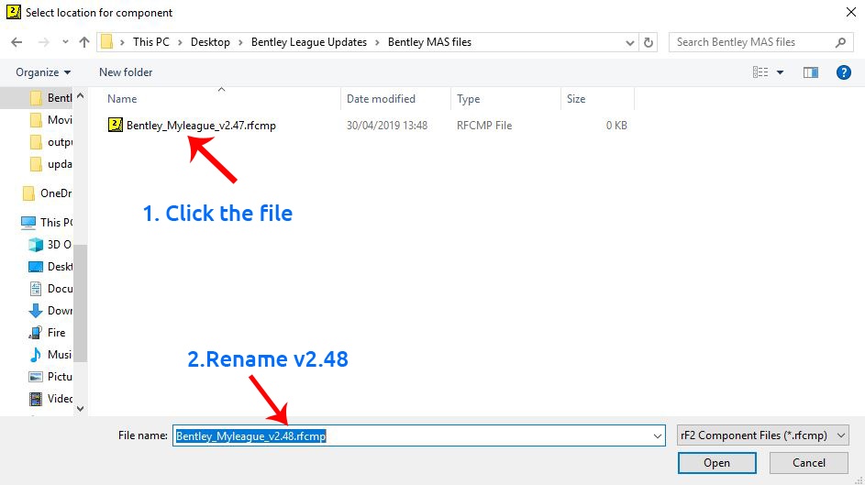Close the Select location dialog
The image size is (865, 485).
[x=850, y=12]
